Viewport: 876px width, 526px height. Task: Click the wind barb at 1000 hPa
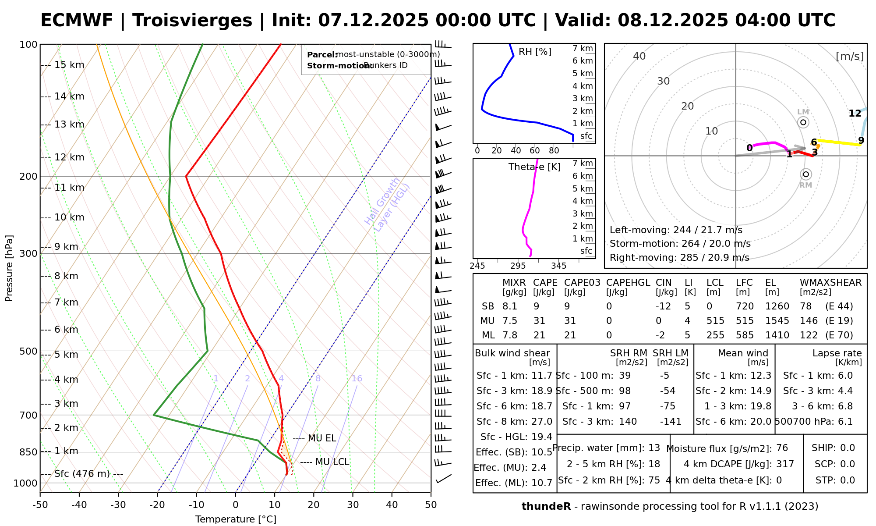443,478
